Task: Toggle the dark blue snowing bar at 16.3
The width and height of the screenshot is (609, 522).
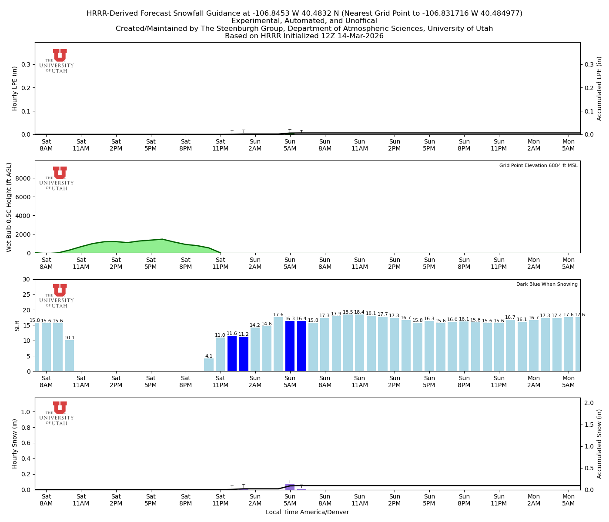Action: click(291, 346)
